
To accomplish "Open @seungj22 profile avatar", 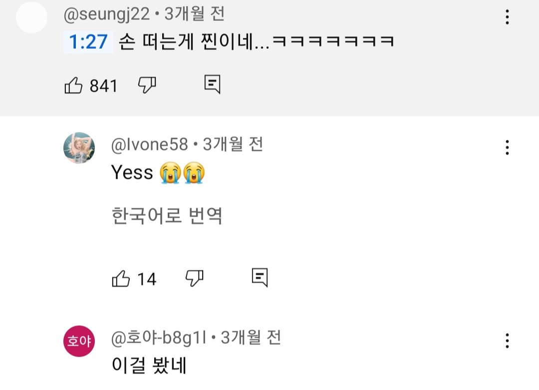I will (x=32, y=18).
